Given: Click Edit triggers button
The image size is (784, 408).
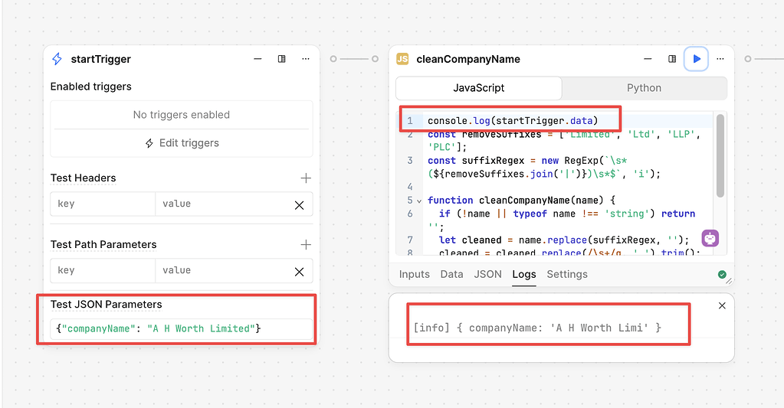Looking at the screenshot, I should 182,143.
